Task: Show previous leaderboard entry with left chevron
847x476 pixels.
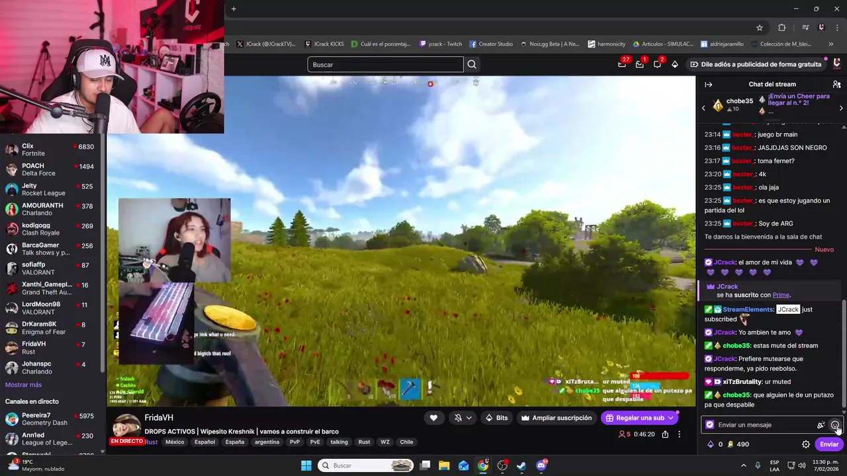Action: (x=703, y=108)
